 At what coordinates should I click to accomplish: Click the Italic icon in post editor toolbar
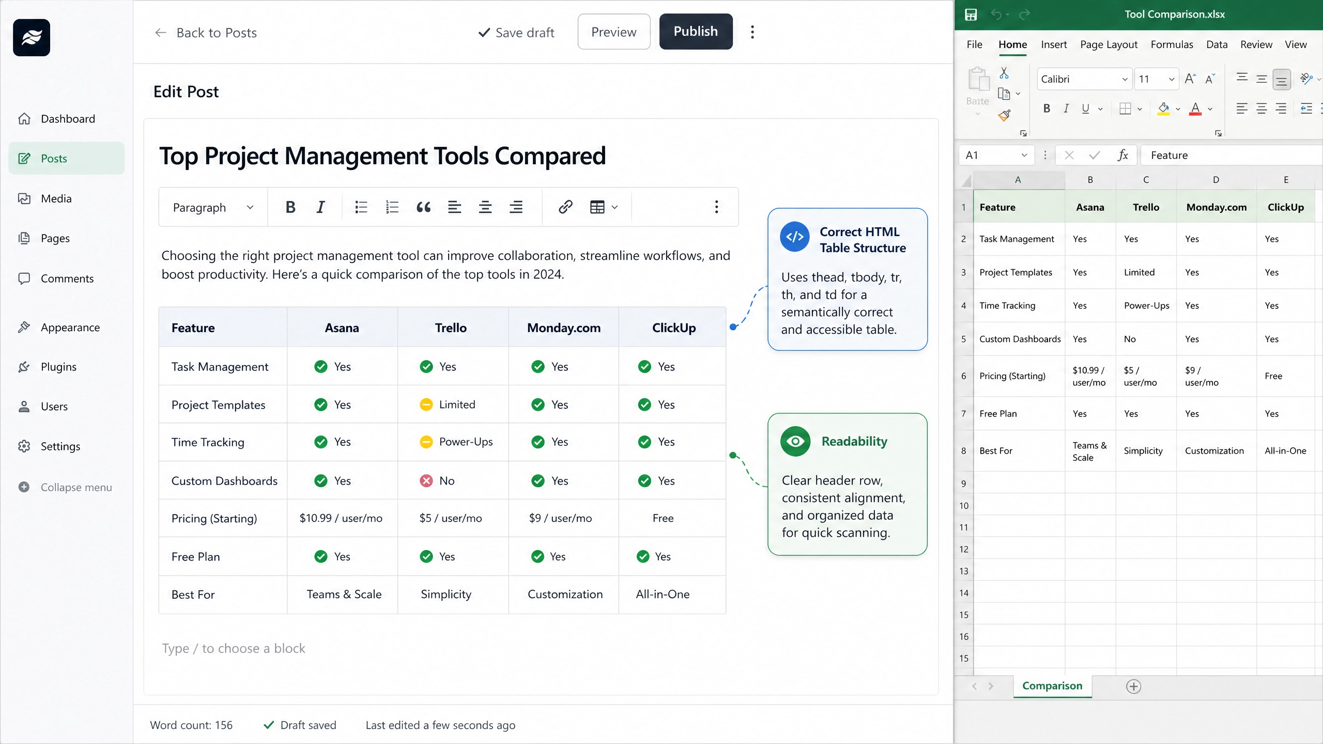tap(320, 207)
